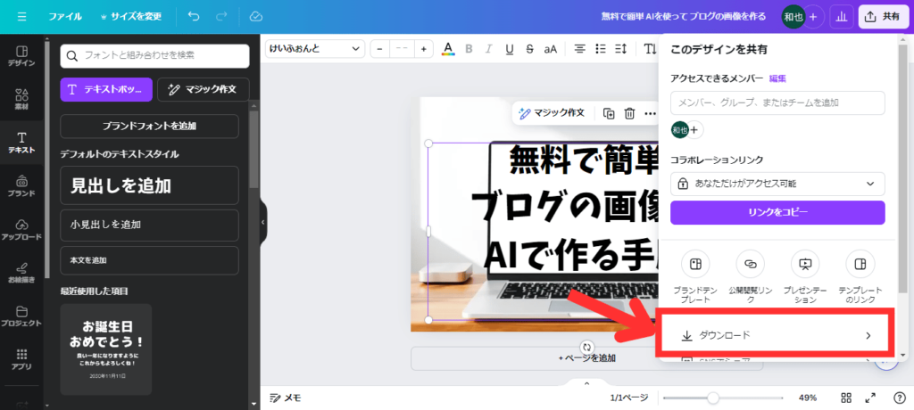The width and height of the screenshot is (914, 410).
Task: Click the cloud save status icon
Action: tap(256, 16)
